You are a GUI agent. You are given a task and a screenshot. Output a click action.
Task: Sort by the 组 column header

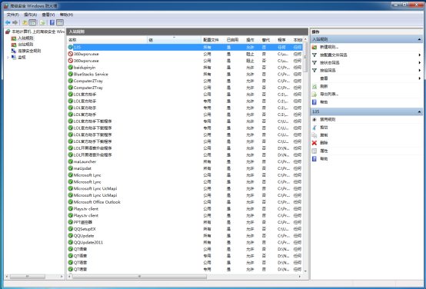point(174,40)
